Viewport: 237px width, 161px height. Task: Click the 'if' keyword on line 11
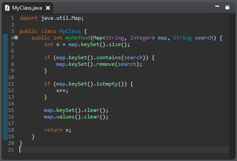point(47,84)
